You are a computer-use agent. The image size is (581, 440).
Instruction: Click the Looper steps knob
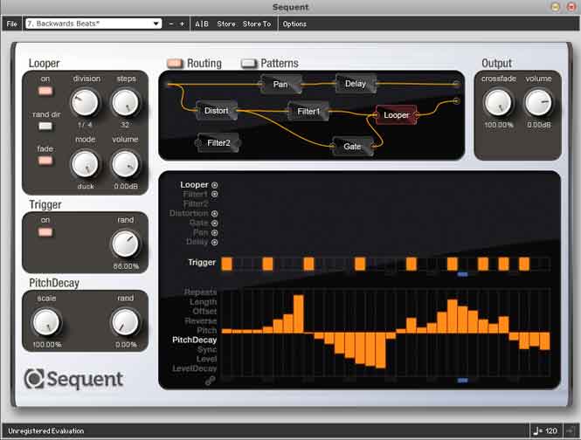point(125,103)
